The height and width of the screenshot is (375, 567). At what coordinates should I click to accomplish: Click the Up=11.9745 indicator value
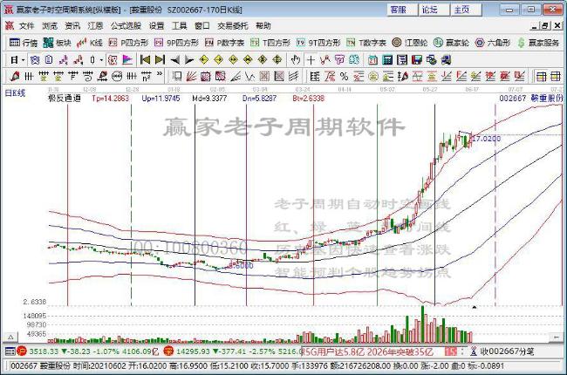(161, 98)
